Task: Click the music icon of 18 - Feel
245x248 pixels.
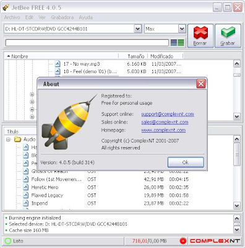Action: pos(58,71)
